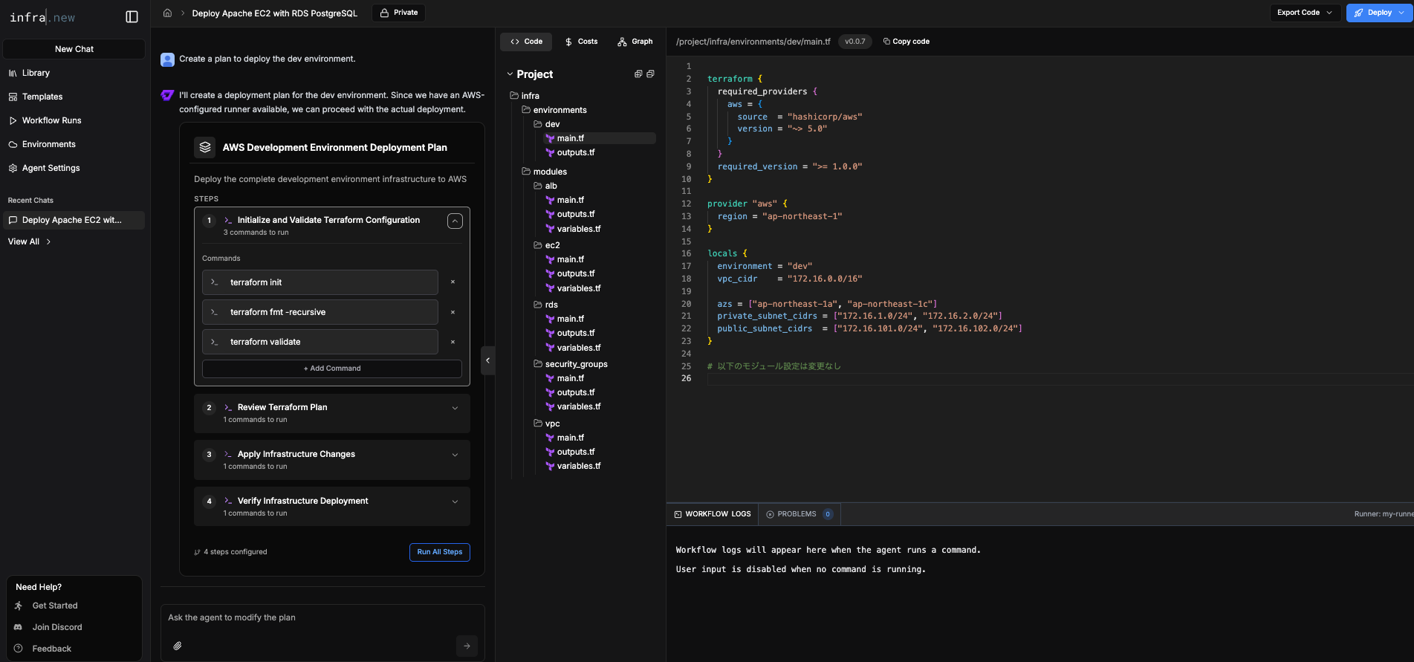
Task: Click Copy code button
Action: pyautogui.click(x=907, y=42)
